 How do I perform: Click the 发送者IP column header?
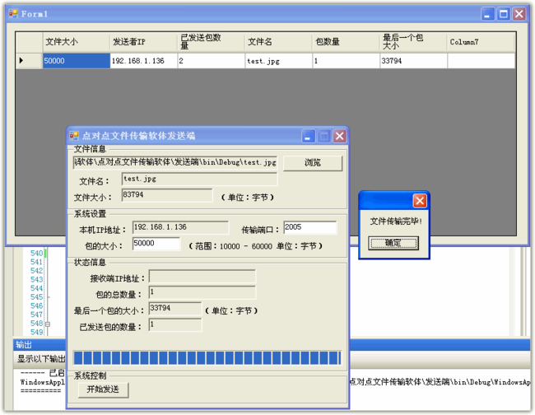144,42
